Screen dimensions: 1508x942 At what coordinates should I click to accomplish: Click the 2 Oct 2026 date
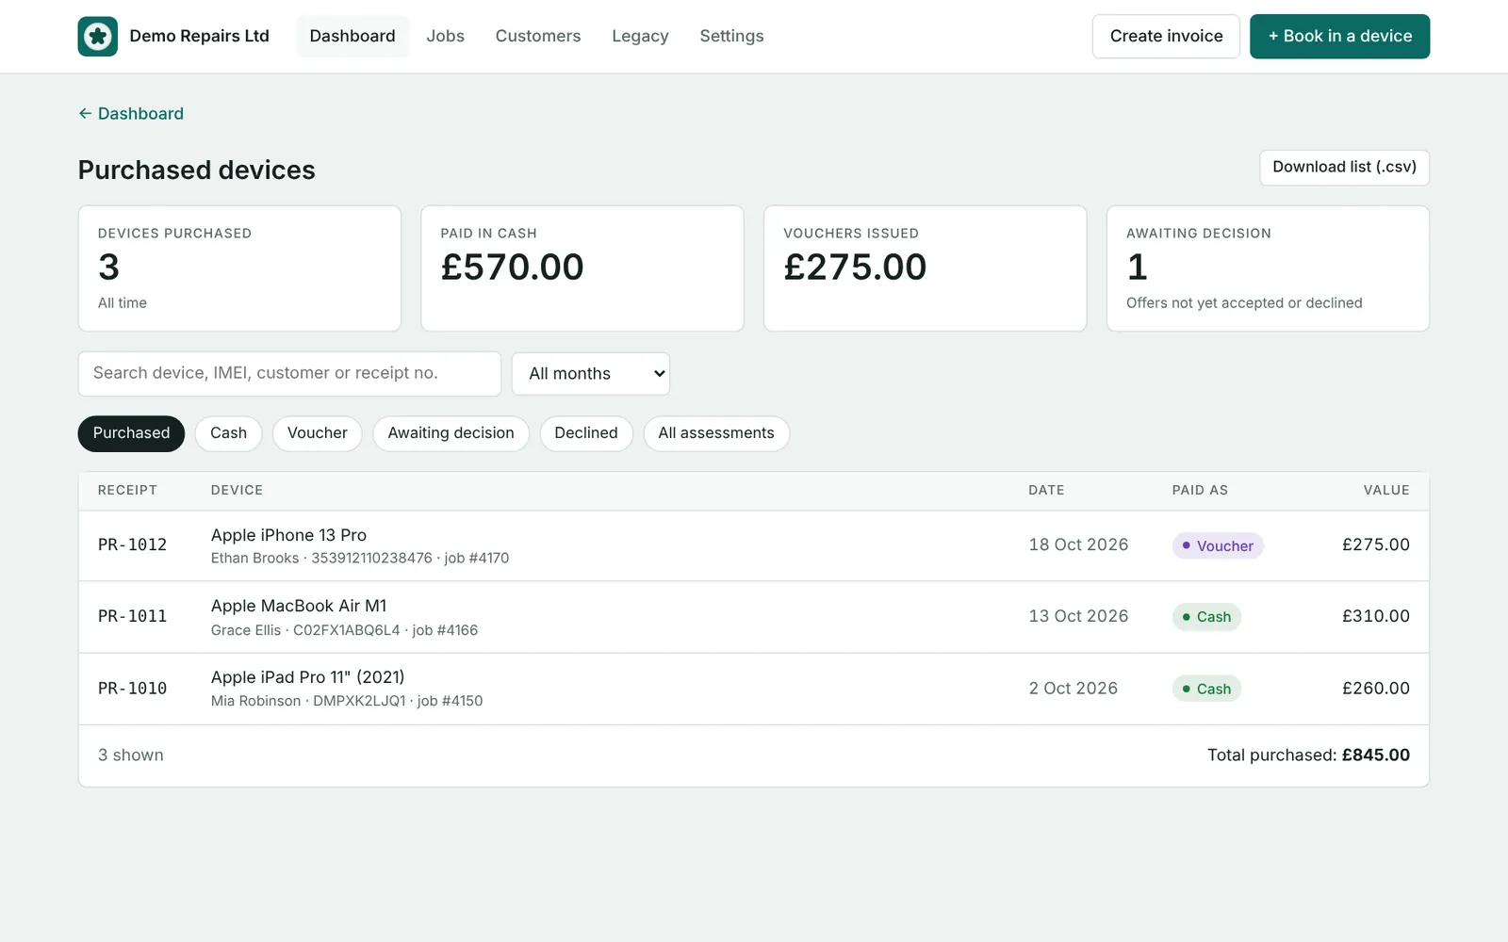pos(1074,689)
